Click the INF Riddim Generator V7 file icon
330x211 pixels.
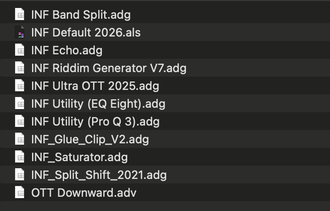click(20, 68)
